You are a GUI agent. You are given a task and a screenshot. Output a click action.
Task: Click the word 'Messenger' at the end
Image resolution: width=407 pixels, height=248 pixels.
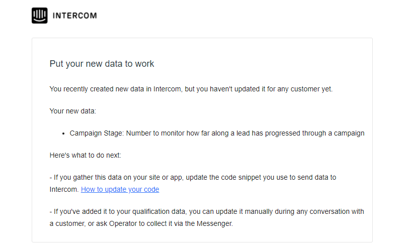pos(214,223)
